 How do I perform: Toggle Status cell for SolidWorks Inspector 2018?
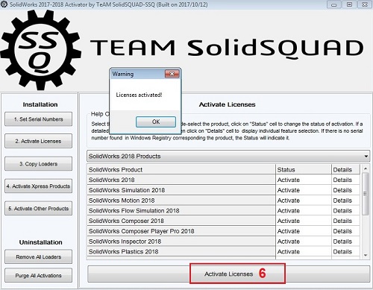[304, 242]
